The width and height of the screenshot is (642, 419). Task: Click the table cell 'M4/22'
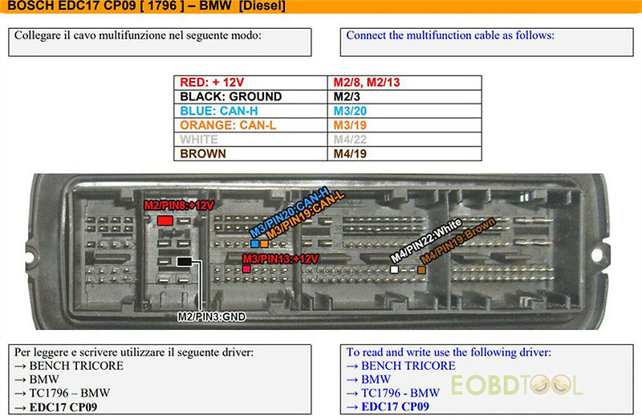404,140
